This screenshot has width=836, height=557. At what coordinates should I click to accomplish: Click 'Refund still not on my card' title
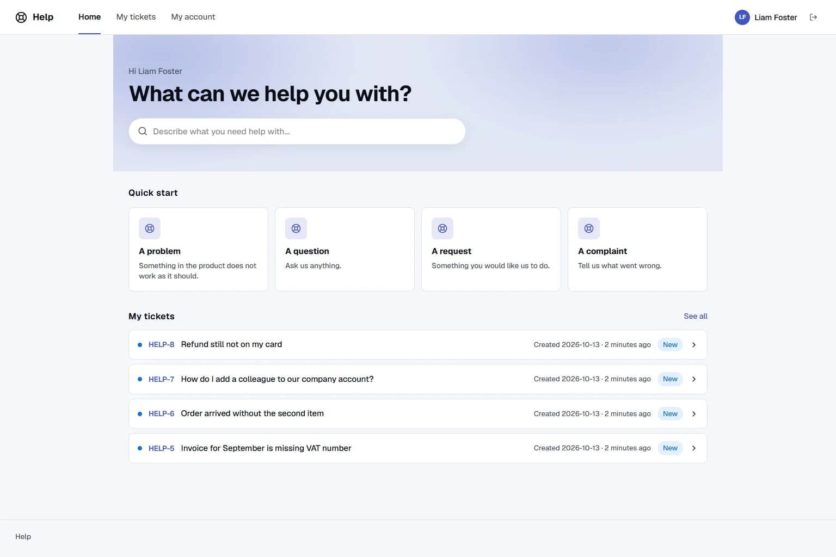pyautogui.click(x=231, y=344)
